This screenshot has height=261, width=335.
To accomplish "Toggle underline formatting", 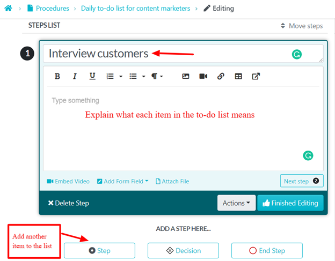I will [x=92, y=76].
